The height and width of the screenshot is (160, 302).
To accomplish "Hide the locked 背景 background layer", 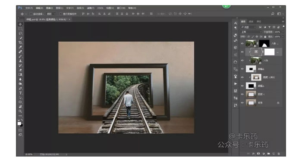I will click(x=242, y=103).
